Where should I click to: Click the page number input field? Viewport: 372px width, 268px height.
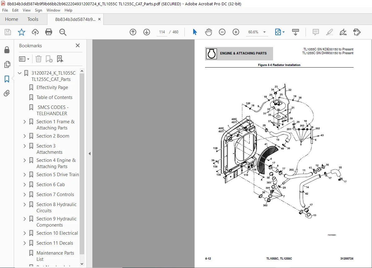[162, 32]
